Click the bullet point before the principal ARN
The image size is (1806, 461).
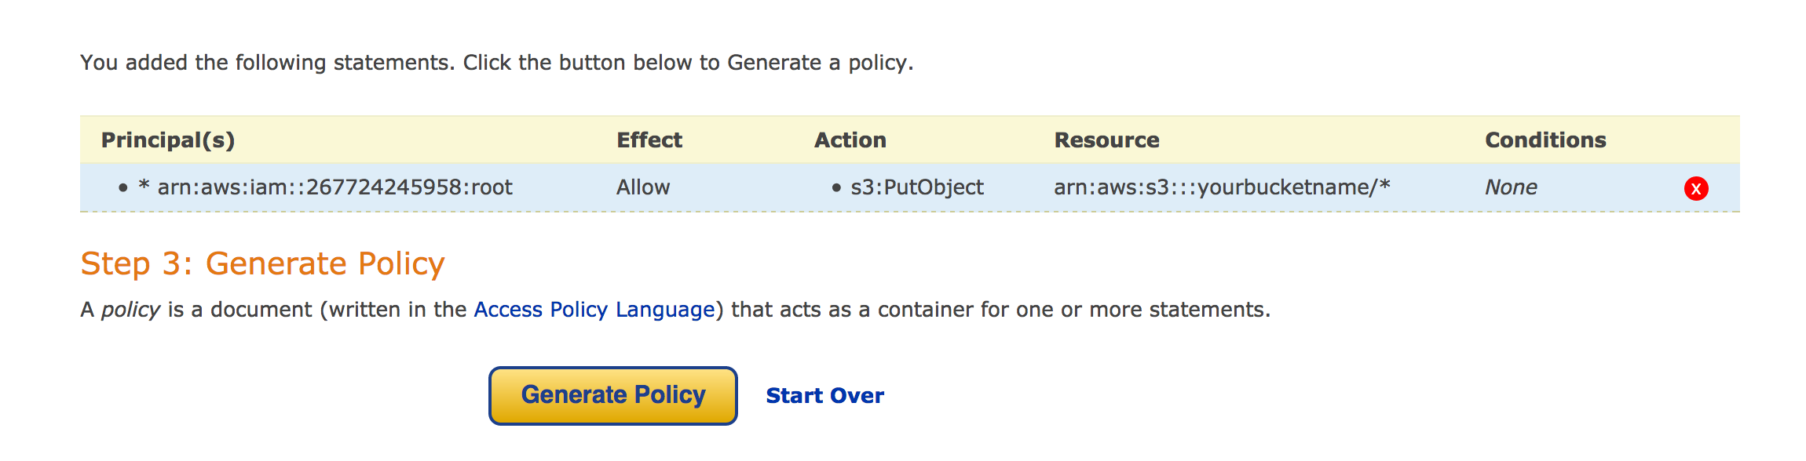pos(123,188)
